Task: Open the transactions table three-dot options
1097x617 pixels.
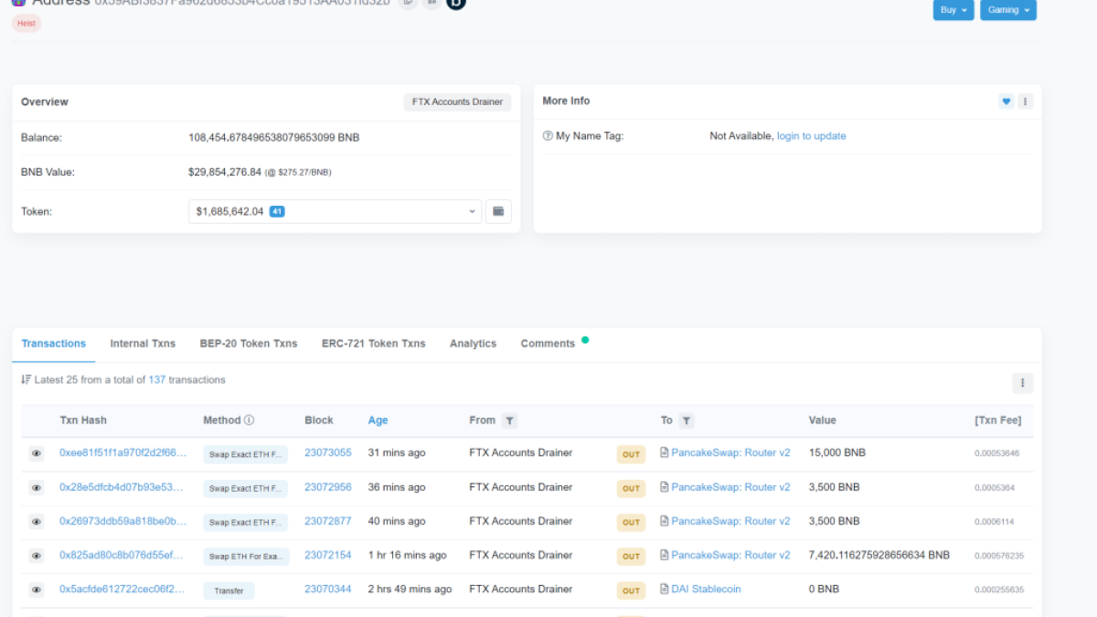Action: [x=1022, y=383]
